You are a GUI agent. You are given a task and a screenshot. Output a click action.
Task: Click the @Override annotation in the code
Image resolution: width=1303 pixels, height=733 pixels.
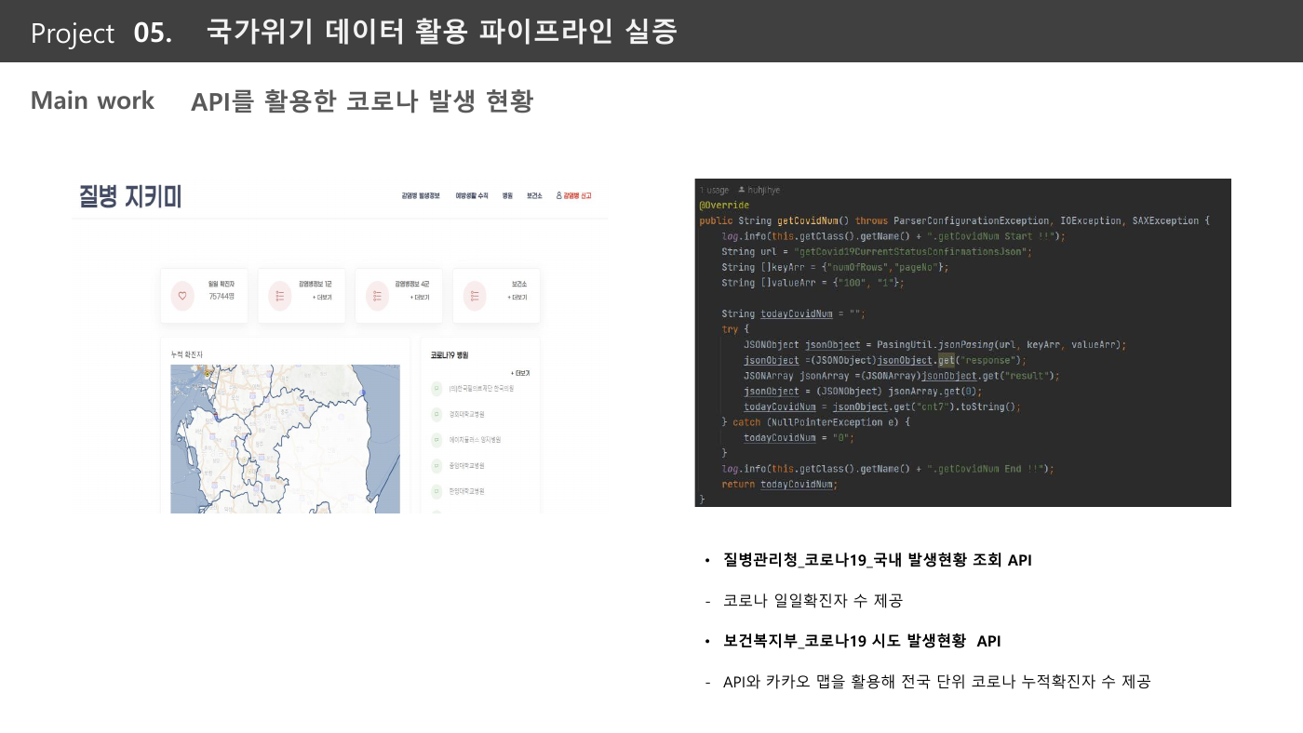[x=724, y=205]
